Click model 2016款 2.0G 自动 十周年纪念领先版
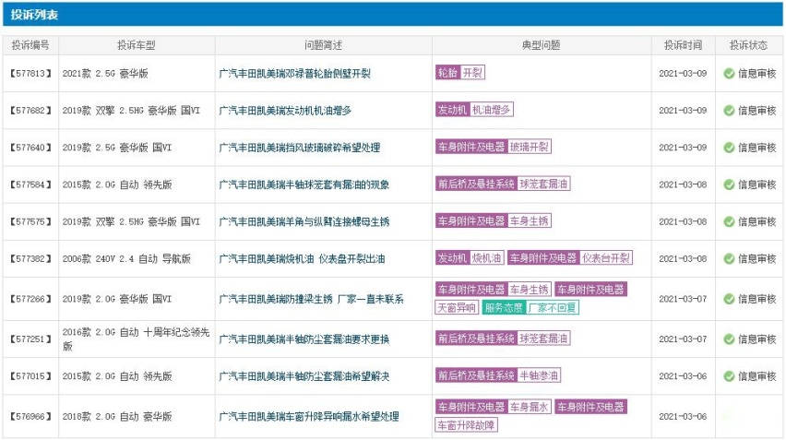 tap(136, 339)
